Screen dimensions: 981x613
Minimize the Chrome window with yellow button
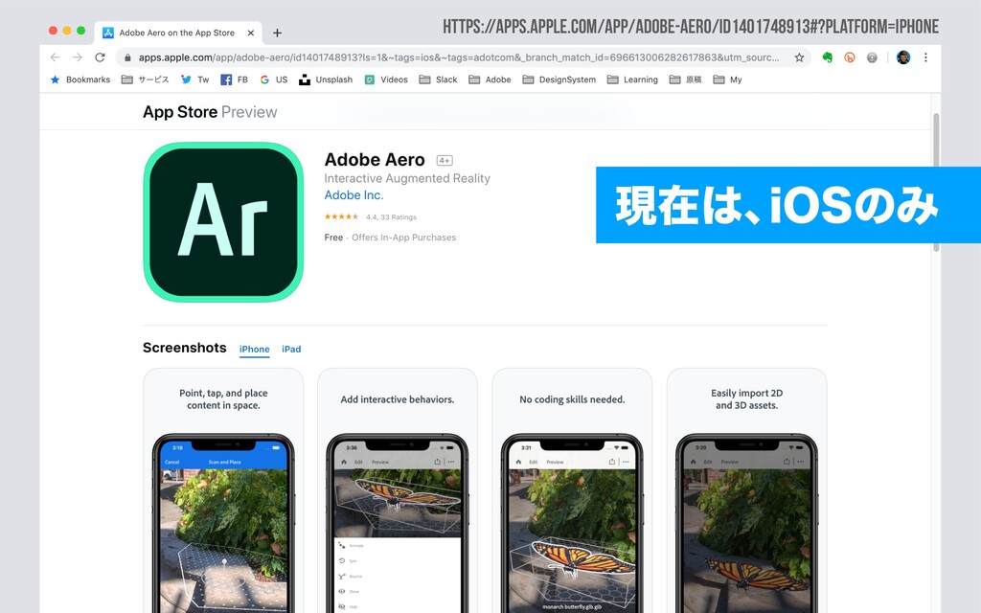coord(67,31)
